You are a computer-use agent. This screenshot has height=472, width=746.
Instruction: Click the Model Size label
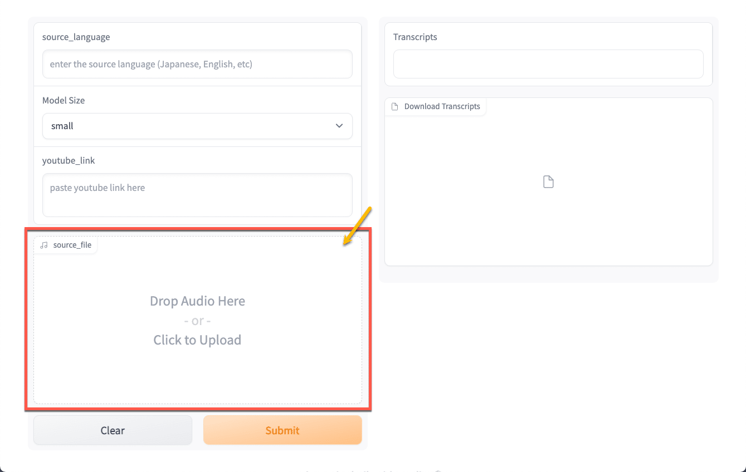pos(64,100)
